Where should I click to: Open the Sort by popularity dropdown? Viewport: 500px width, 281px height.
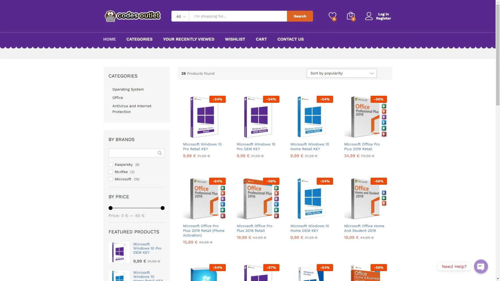[x=341, y=73]
